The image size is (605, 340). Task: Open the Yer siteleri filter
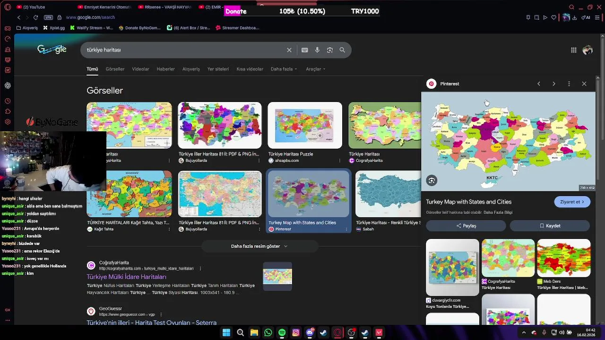coord(218,69)
